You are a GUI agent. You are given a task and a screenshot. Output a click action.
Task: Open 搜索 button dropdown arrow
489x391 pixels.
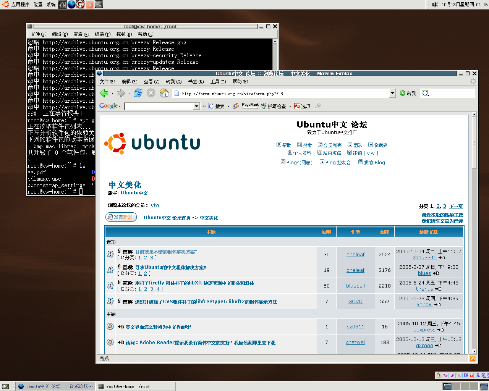(x=228, y=107)
